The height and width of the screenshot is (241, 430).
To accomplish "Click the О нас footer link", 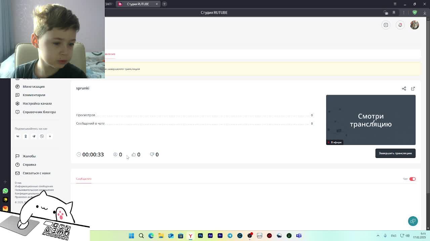I will pos(18,183).
